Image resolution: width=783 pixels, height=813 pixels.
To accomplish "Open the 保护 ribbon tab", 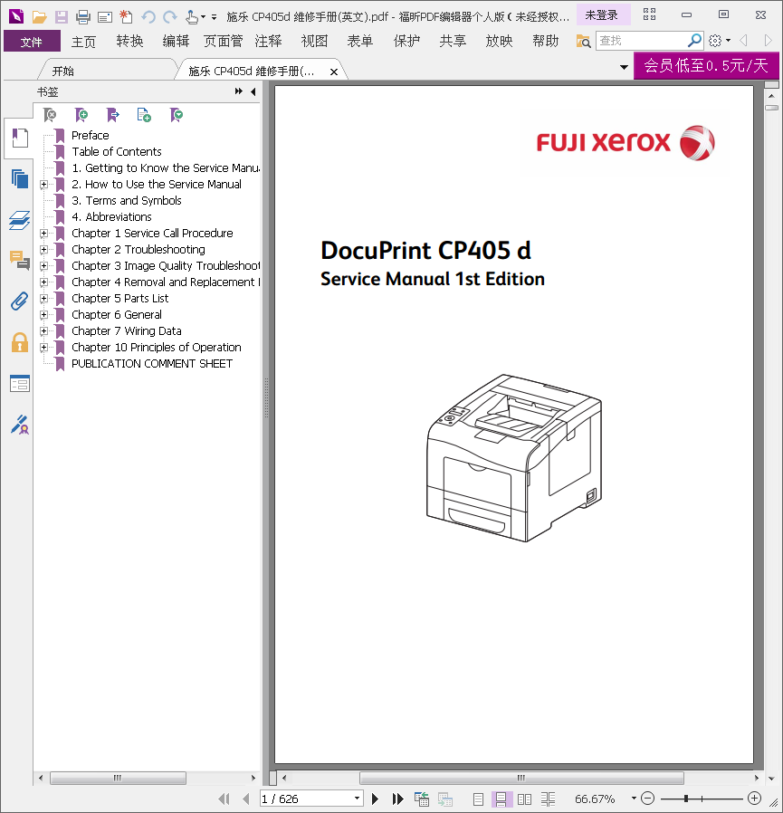I will point(406,41).
